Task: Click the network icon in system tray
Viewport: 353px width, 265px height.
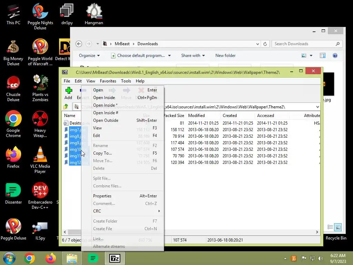Action: (312, 258)
